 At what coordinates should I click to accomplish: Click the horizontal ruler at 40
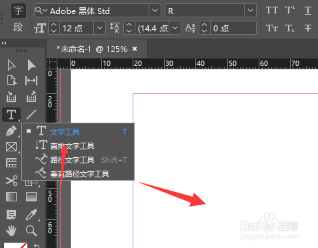coord(200,63)
